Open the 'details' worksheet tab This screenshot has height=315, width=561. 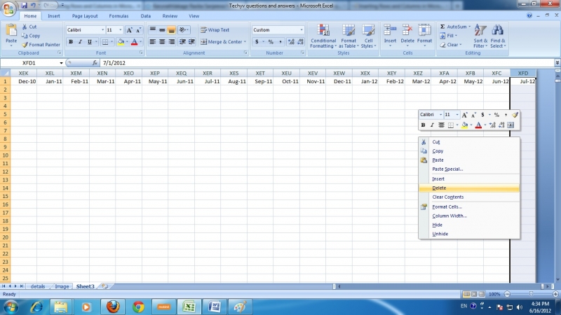(37, 286)
